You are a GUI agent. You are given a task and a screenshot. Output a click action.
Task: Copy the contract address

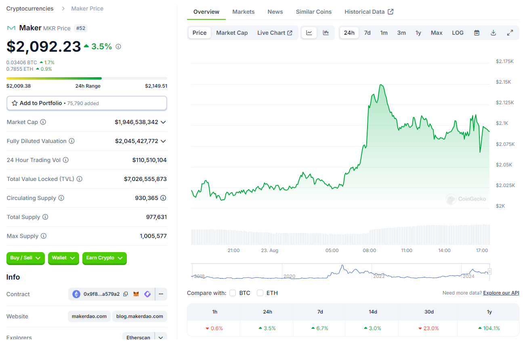pyautogui.click(x=126, y=294)
